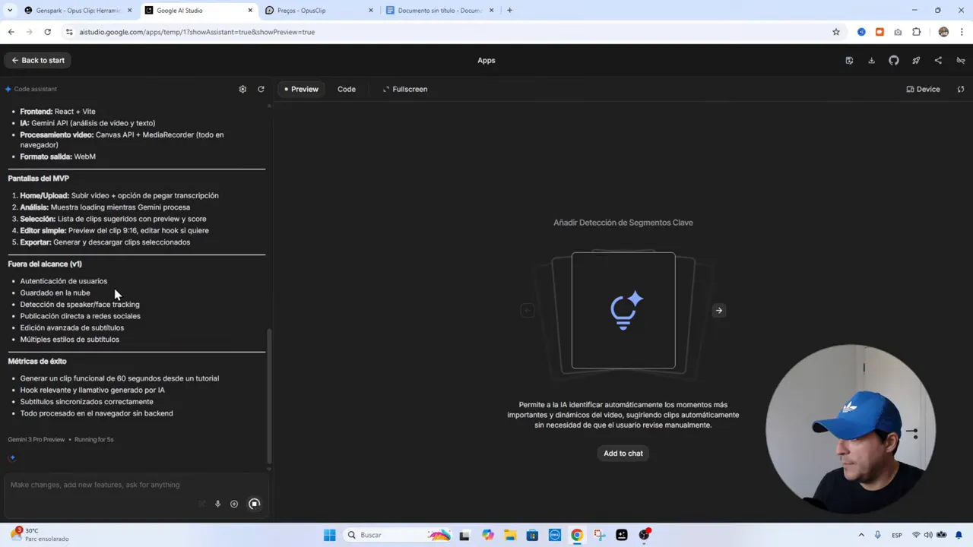The width and height of the screenshot is (973, 547).
Task: Share the app
Action: click(x=937, y=60)
